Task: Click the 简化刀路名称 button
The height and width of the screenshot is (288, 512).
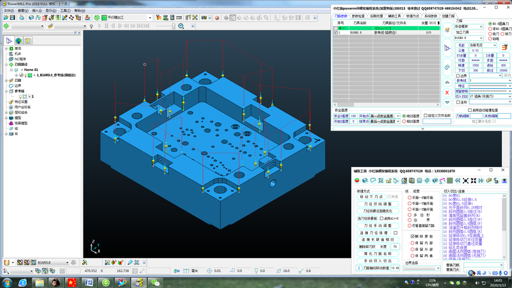Action: (x=378, y=253)
